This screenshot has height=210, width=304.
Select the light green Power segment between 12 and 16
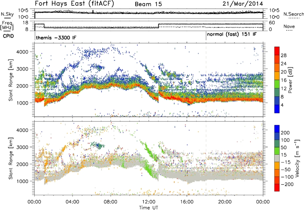click(x=277, y=84)
